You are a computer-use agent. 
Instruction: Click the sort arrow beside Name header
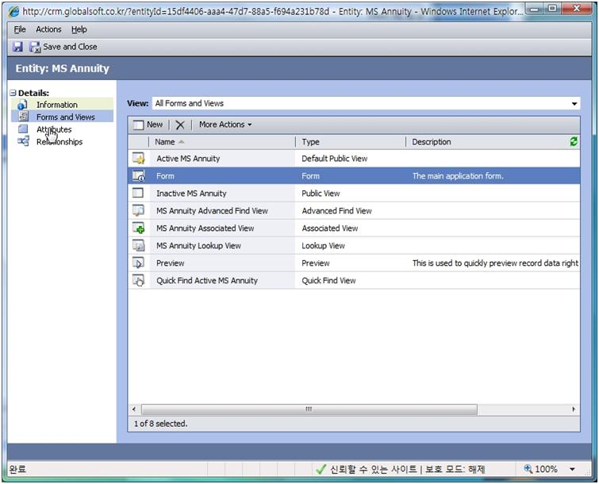click(x=181, y=142)
